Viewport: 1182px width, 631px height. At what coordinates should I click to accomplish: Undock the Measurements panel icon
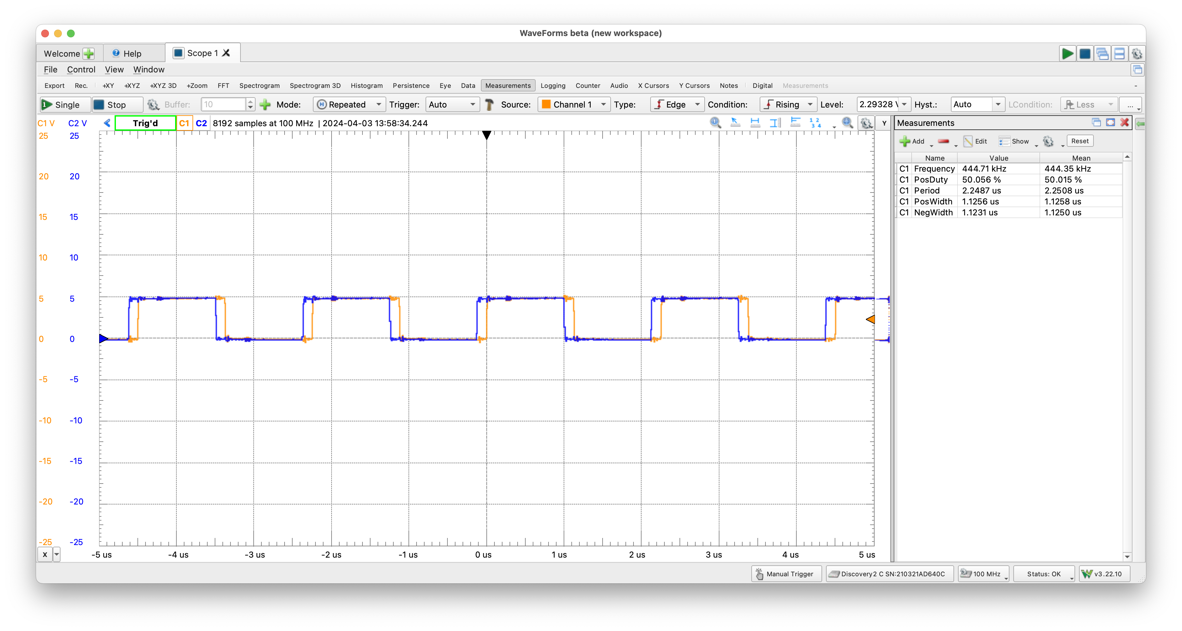click(x=1096, y=123)
